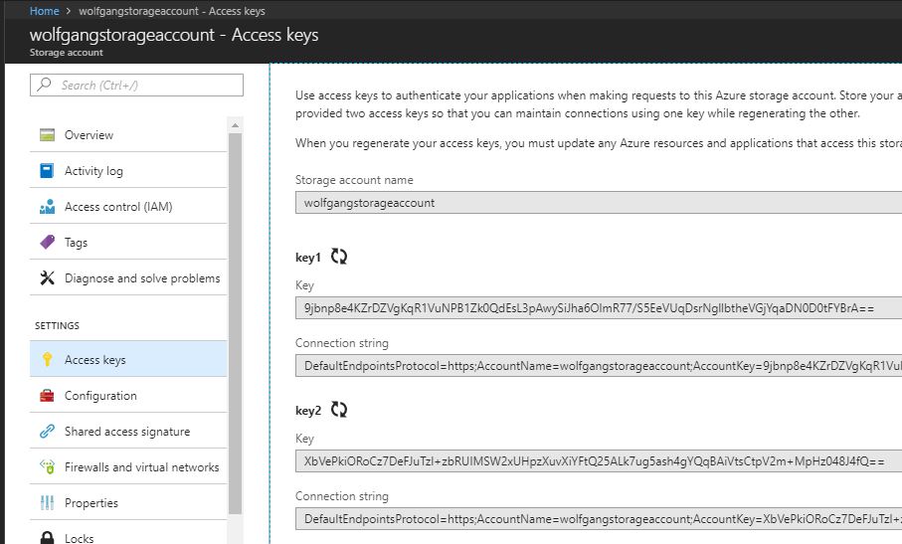The width and height of the screenshot is (902, 544).
Task: Open Shared access signature
Action: point(128,432)
